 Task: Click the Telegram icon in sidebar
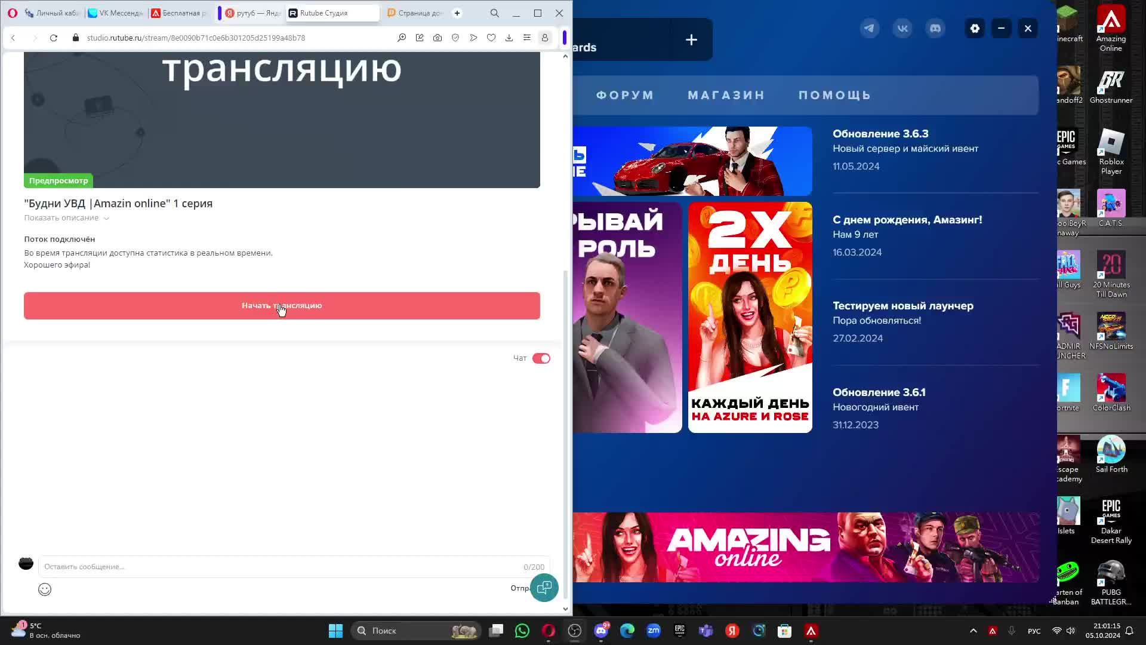click(869, 28)
